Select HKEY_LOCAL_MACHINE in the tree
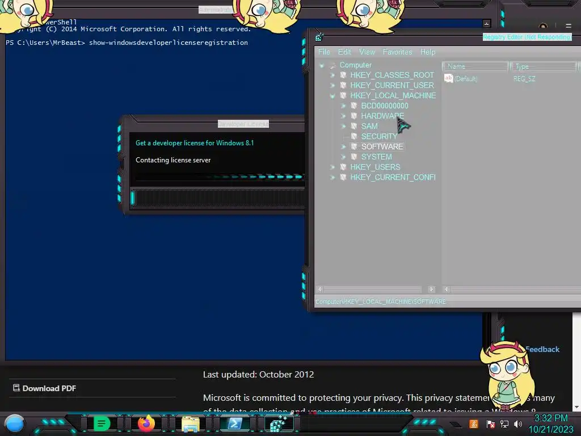The height and width of the screenshot is (436, 581). pos(393,95)
